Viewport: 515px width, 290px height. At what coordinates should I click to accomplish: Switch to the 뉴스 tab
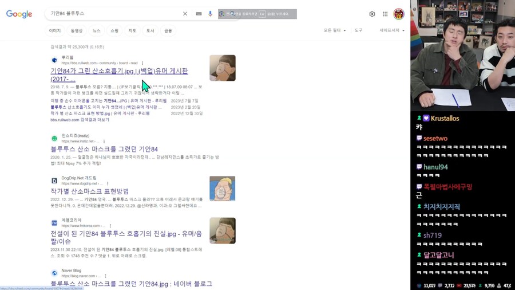tap(96, 30)
